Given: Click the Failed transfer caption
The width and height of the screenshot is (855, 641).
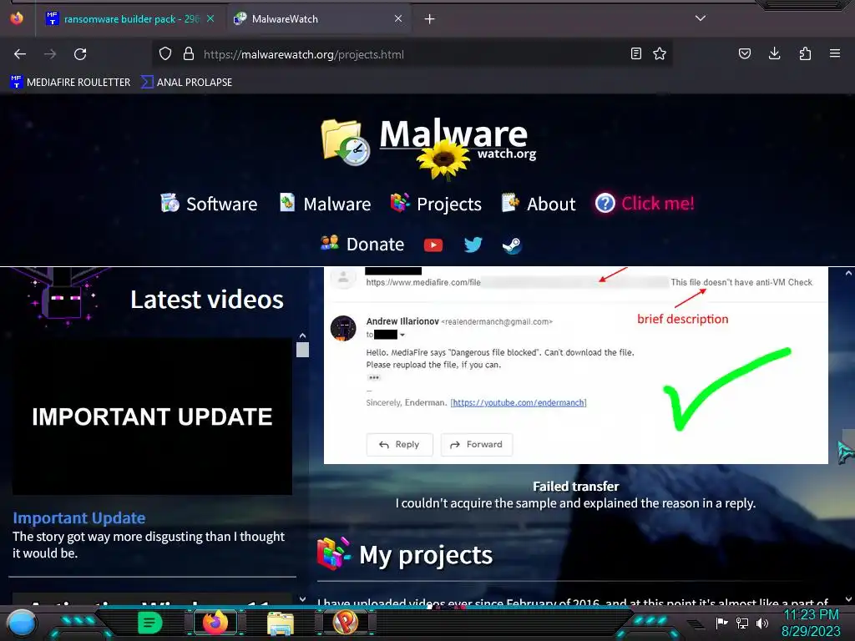Looking at the screenshot, I should click(x=576, y=487).
